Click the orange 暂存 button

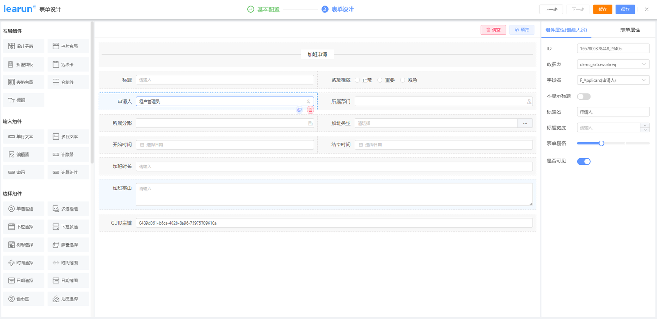point(603,9)
